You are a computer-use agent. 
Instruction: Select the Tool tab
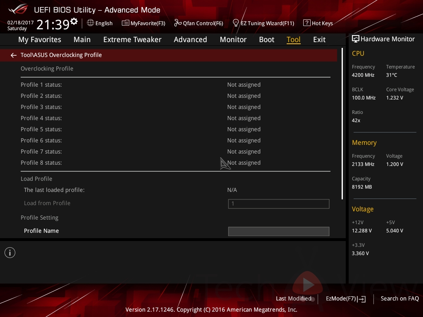pyautogui.click(x=294, y=40)
